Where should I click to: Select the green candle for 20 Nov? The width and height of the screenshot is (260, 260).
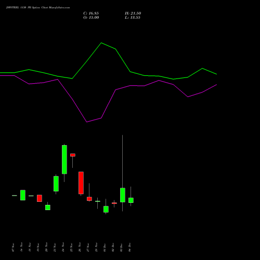pyautogui.click(x=48, y=207)
